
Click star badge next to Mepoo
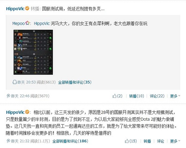(28, 23)
